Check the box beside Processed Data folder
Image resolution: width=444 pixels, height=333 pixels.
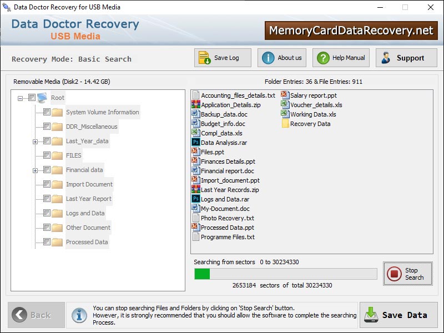pos(47,241)
